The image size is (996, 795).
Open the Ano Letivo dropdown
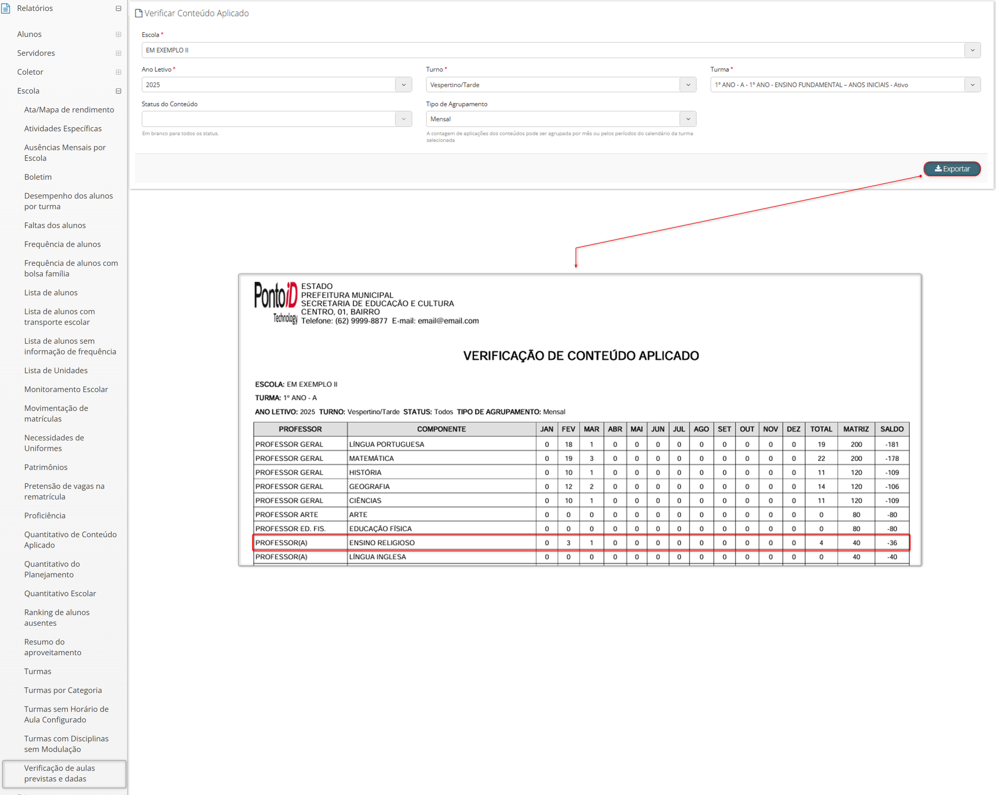[403, 85]
